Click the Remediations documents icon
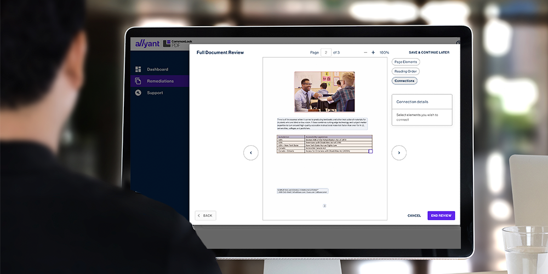The height and width of the screenshot is (274, 548). click(138, 81)
